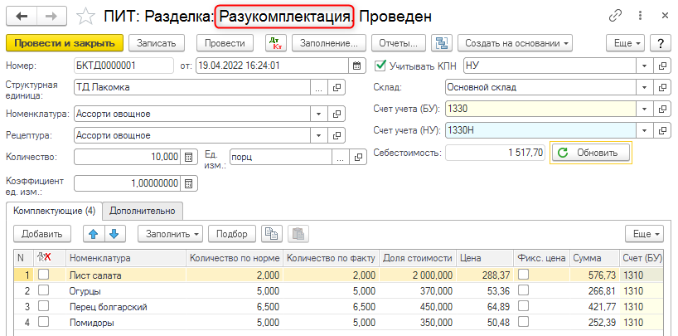Click the document structure icon beside Отчеты

[442, 43]
